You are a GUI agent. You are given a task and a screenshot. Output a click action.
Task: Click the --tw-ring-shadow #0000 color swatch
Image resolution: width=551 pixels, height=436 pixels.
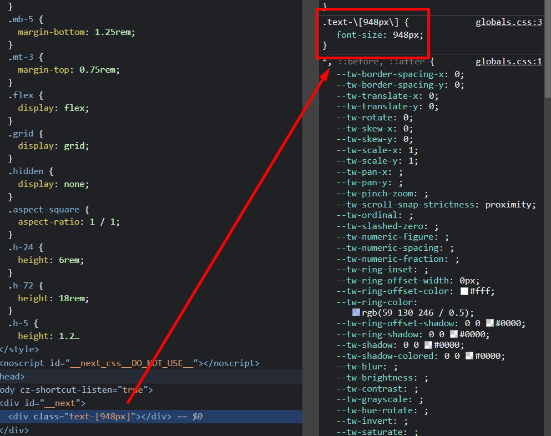[x=454, y=334]
